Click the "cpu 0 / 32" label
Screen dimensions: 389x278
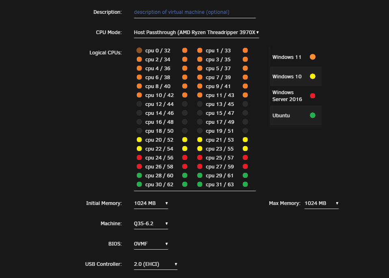coord(158,51)
